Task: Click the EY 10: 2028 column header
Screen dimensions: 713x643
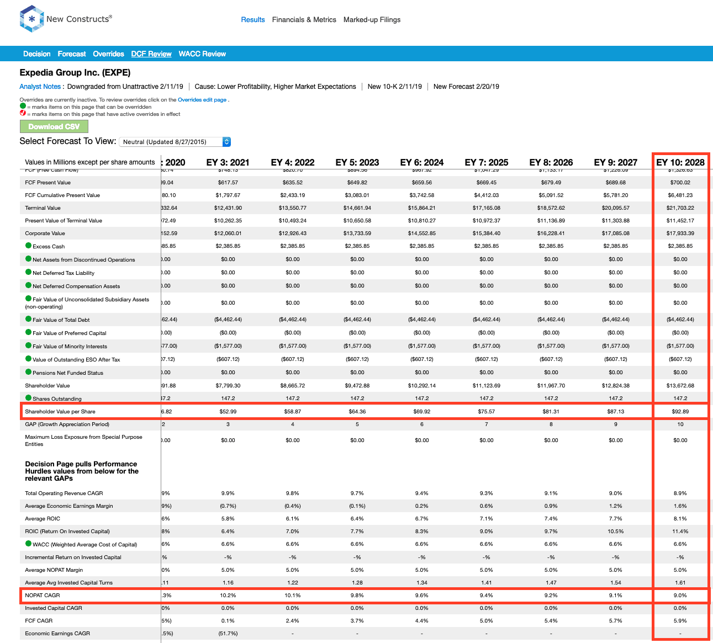Action: pyautogui.click(x=680, y=162)
